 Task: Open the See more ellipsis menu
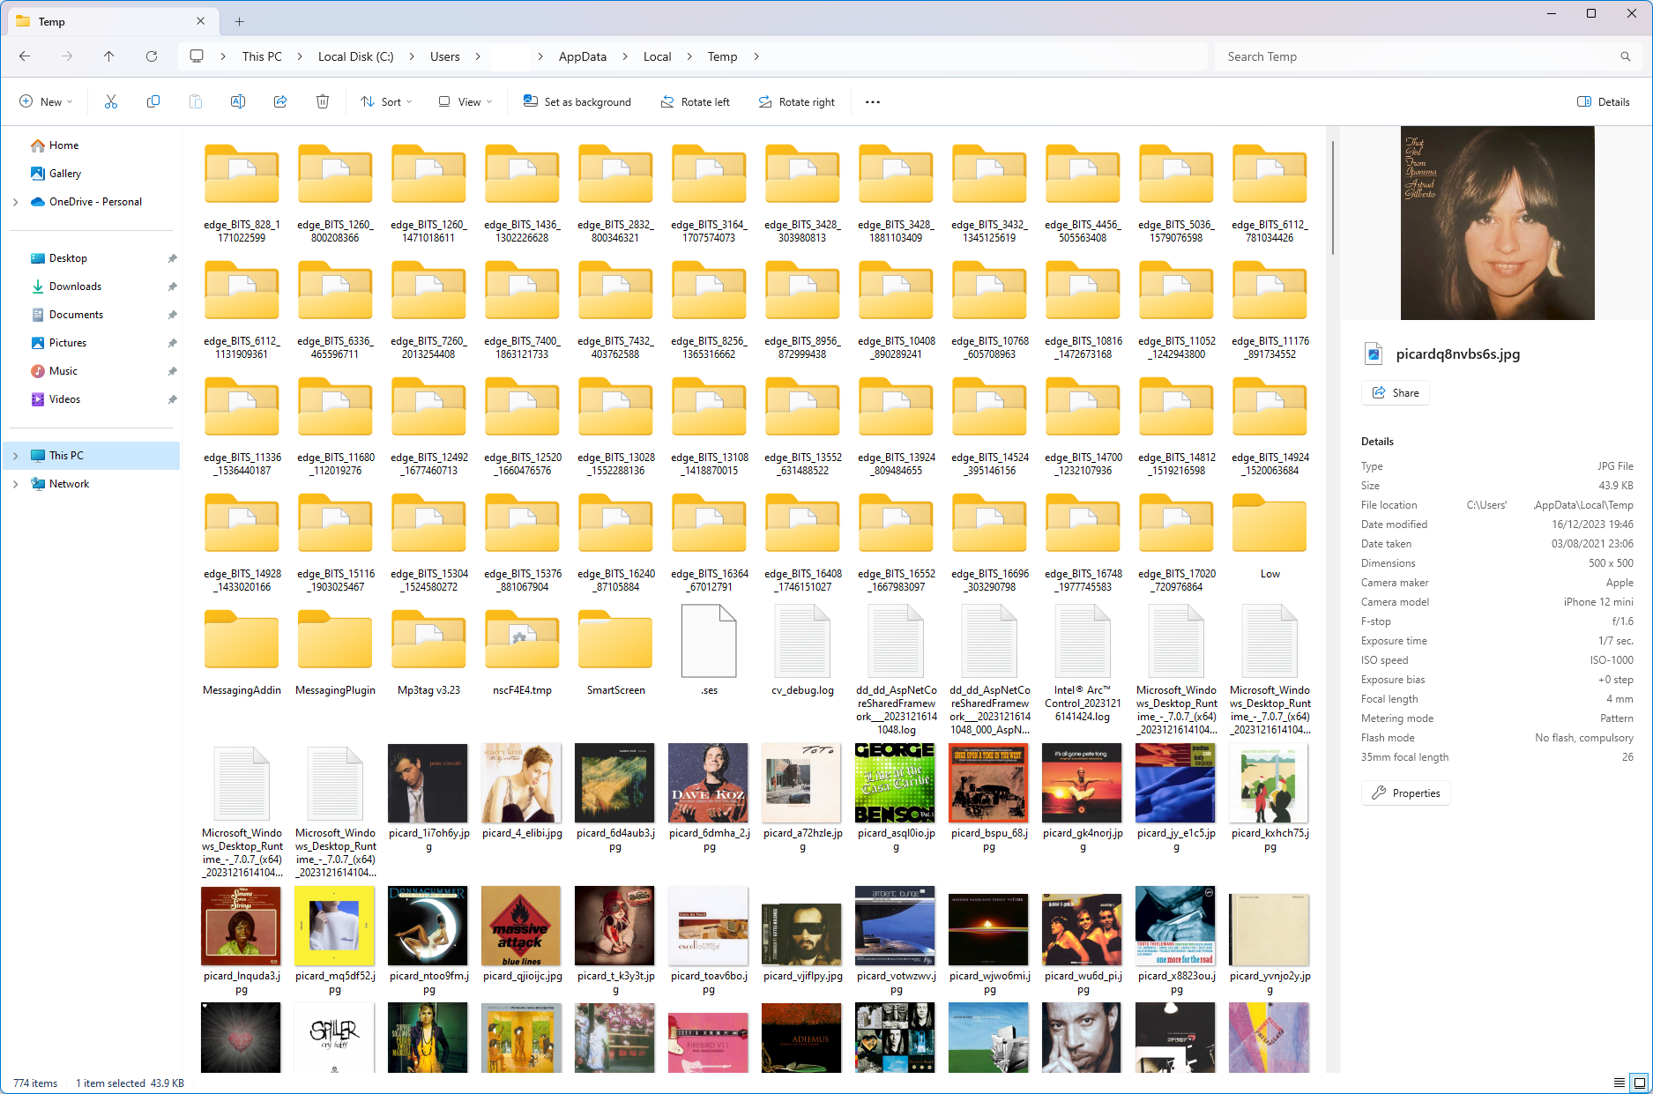(873, 102)
